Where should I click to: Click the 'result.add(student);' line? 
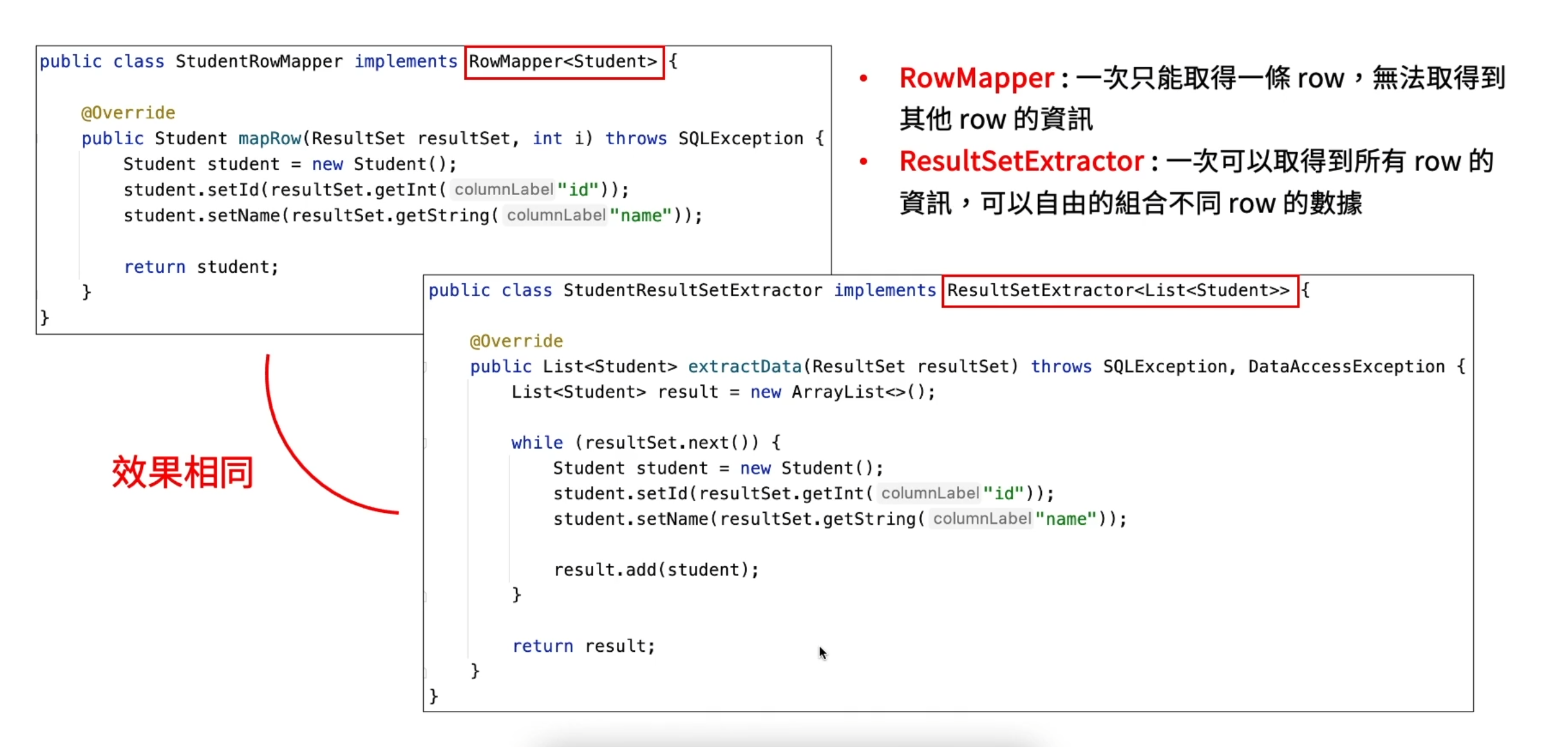(x=656, y=570)
